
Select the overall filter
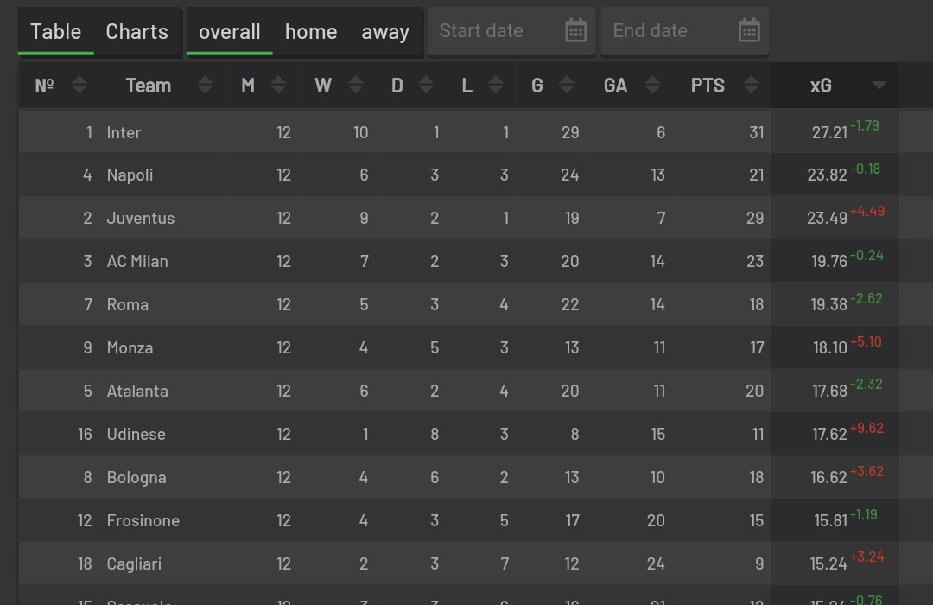click(x=229, y=32)
